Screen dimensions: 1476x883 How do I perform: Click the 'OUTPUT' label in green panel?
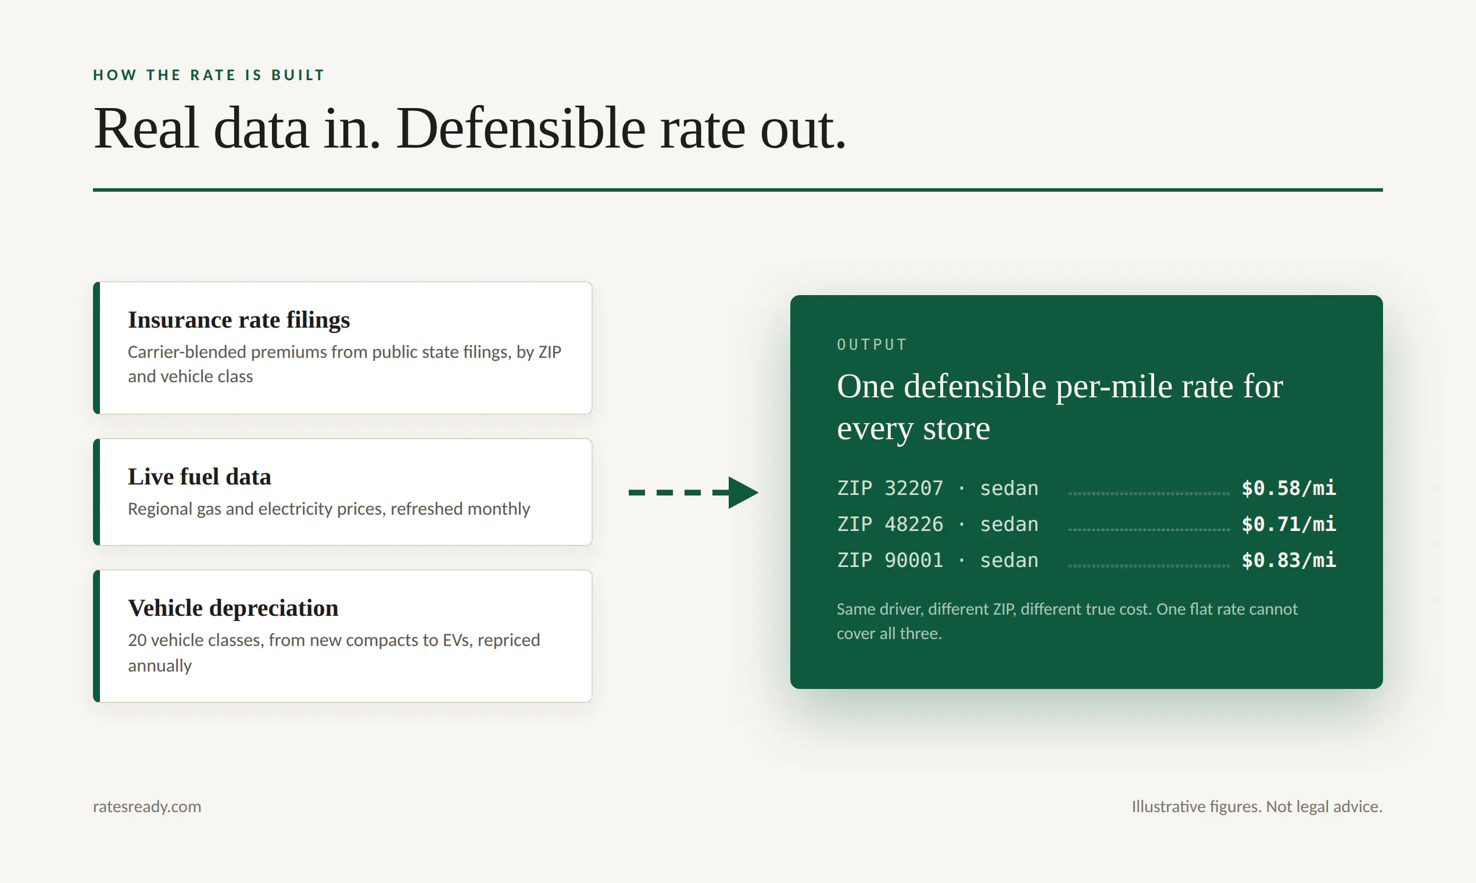coord(871,344)
